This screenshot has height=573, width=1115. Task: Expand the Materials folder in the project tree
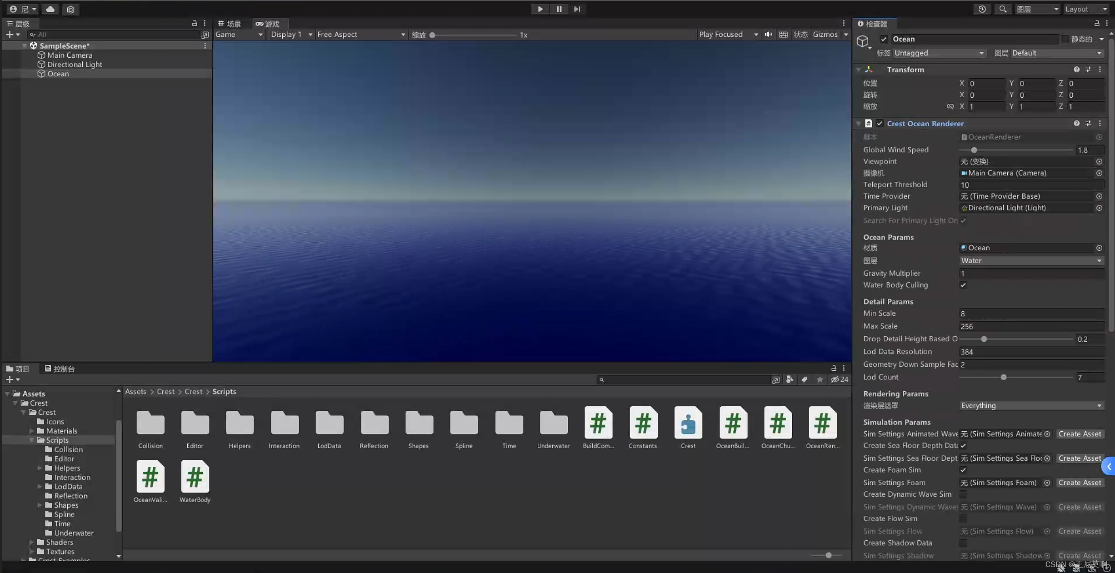pyautogui.click(x=31, y=431)
